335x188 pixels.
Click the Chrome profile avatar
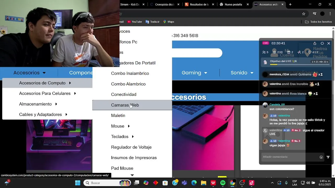point(322,14)
